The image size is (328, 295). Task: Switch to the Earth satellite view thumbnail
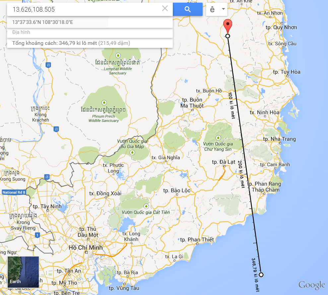(x=23, y=272)
